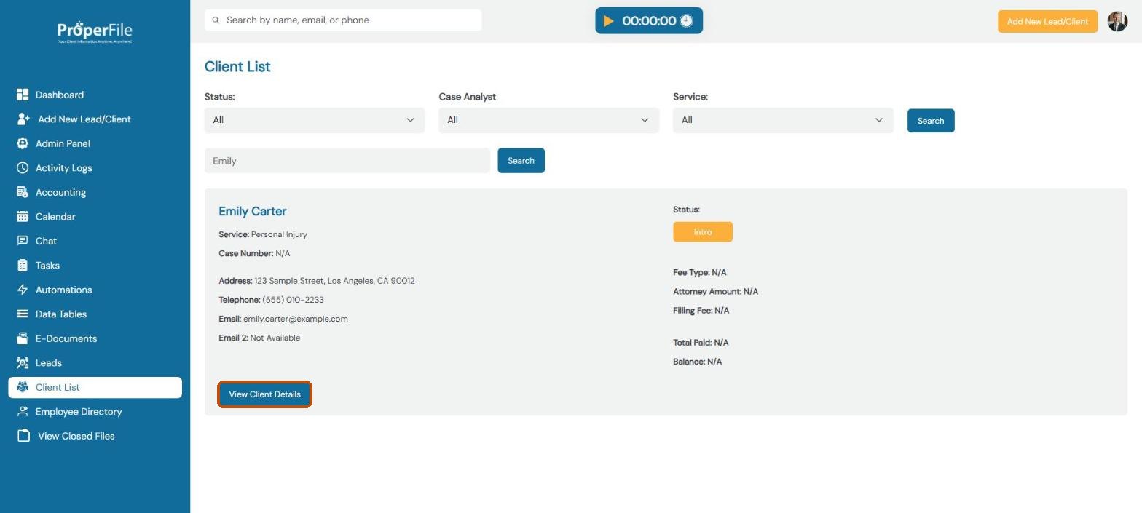
Task: Click the Data Tables list icon
Action: [x=23, y=314]
